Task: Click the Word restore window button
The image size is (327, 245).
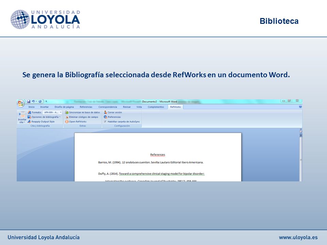Action: pos(289,101)
